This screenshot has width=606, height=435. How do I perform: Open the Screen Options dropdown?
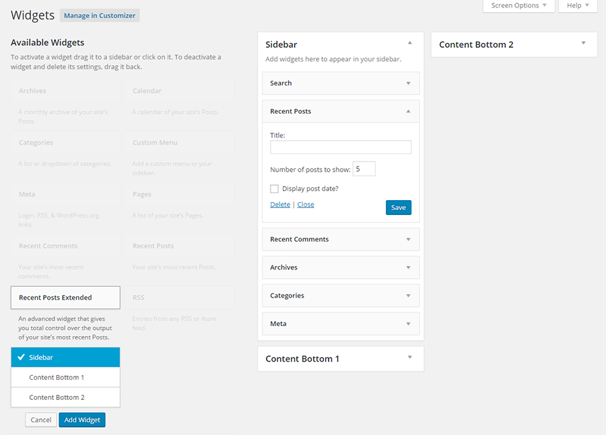[518, 5]
